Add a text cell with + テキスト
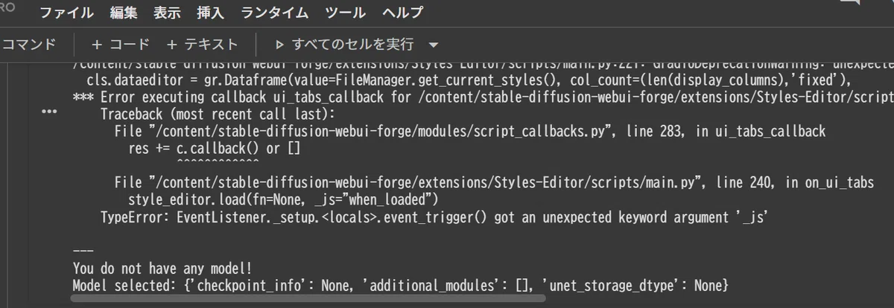 click(202, 45)
